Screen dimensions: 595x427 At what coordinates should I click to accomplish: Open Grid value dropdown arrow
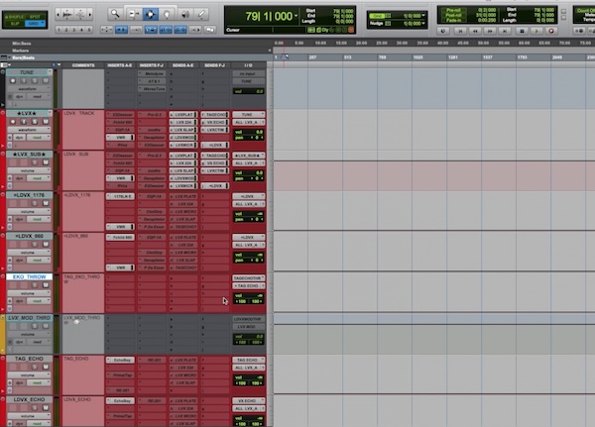[x=423, y=16]
